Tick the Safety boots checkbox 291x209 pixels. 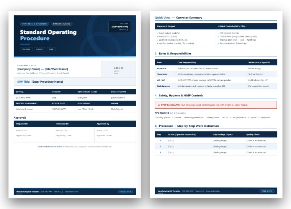(x=206, y=118)
